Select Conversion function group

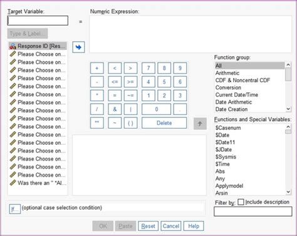point(250,87)
